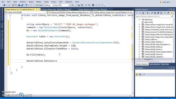Open the class navigation dropdown in editor
The height and width of the screenshot is (99, 176).
coord(69,12)
